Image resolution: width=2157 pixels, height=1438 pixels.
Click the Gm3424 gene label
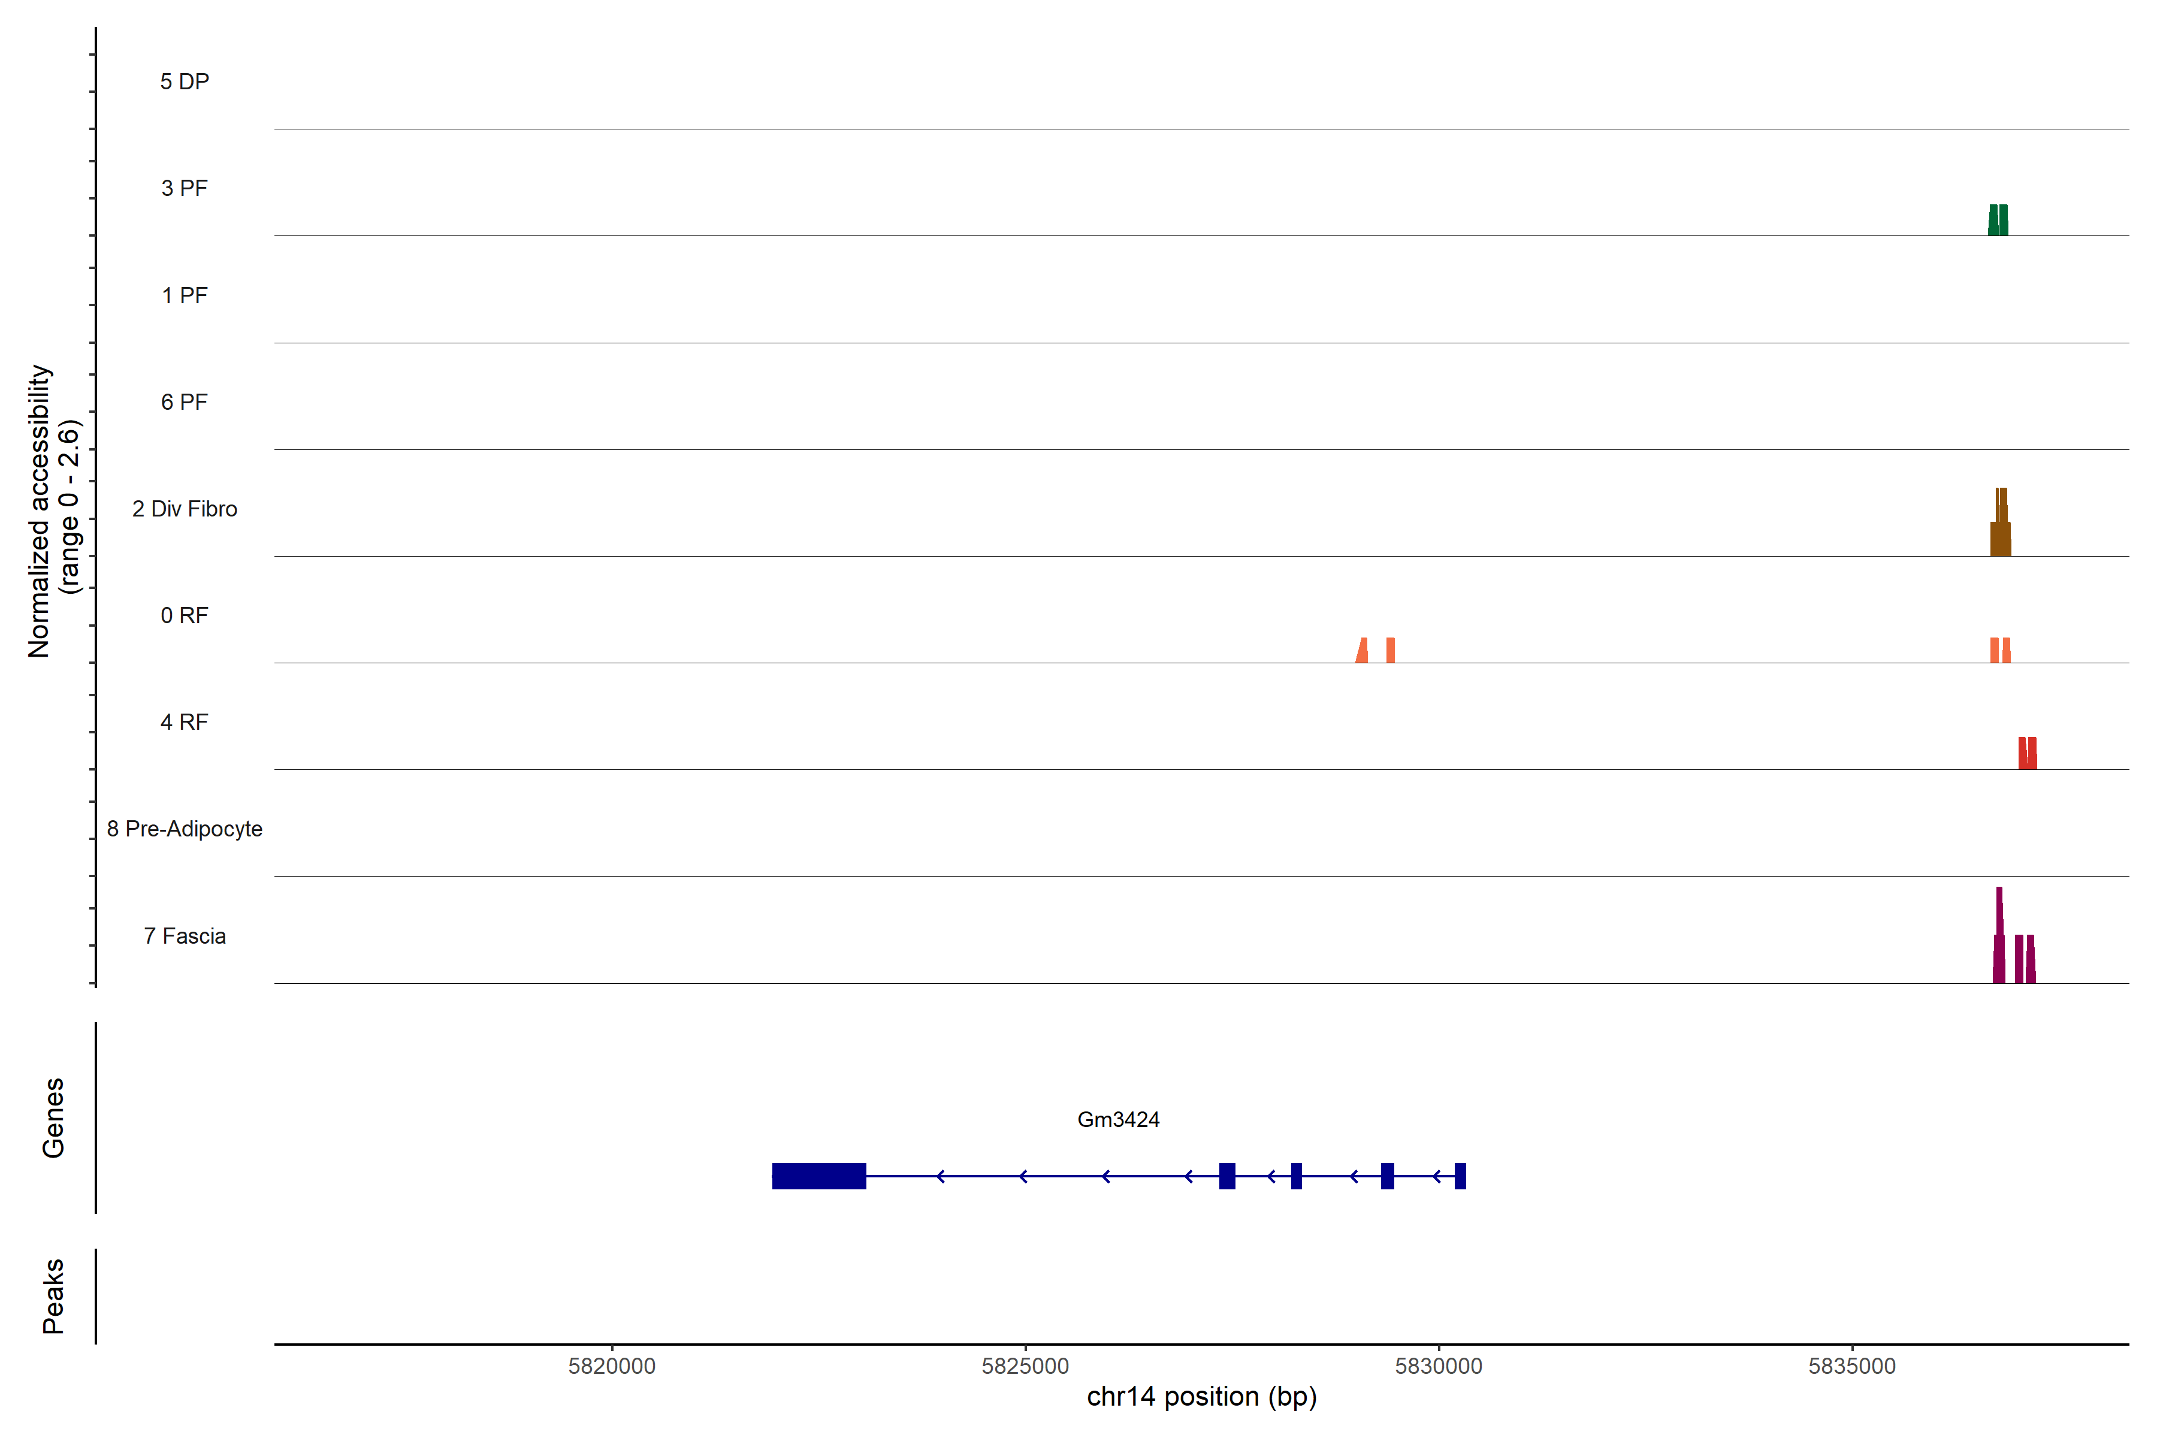pyautogui.click(x=1118, y=1120)
